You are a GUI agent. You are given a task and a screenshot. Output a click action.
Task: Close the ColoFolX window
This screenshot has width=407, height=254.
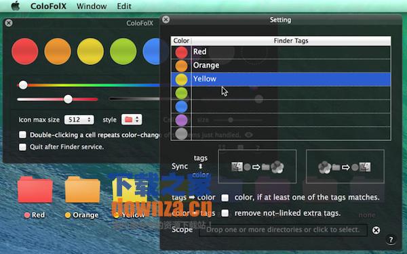point(9,23)
